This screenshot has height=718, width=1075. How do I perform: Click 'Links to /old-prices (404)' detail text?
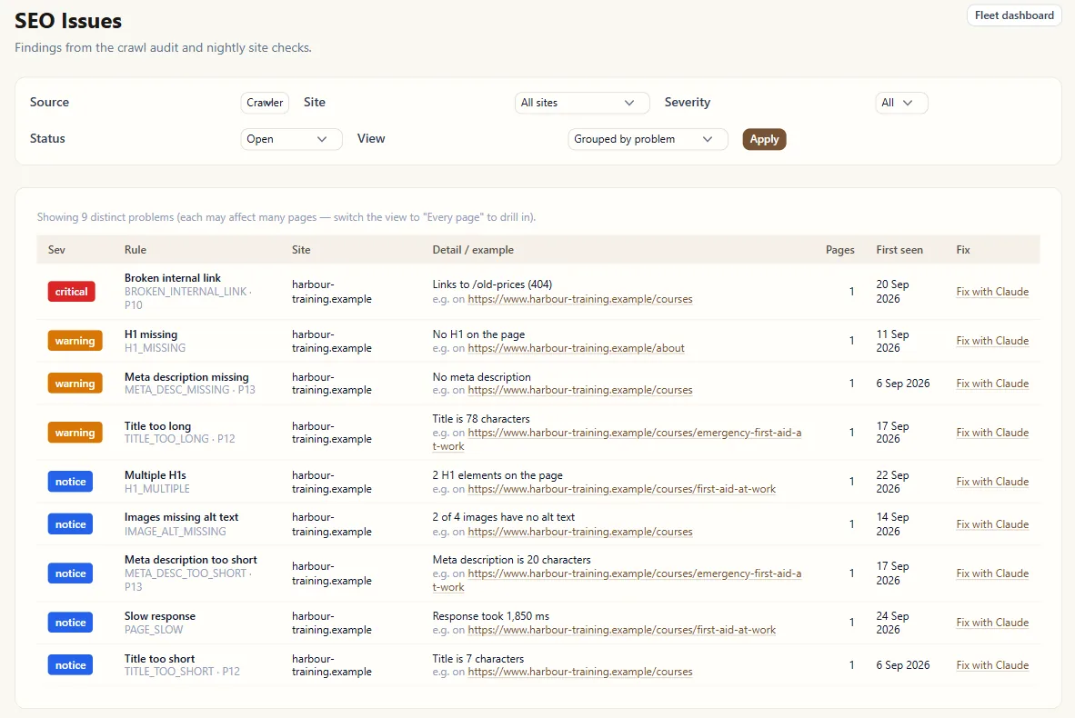pos(492,284)
